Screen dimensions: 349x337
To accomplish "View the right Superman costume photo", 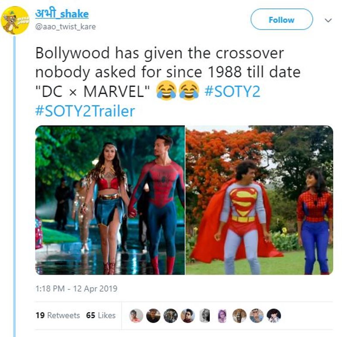I will point(259,200).
